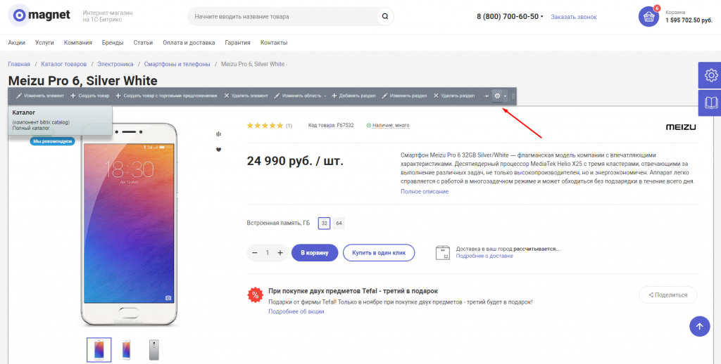The height and width of the screenshot is (364, 721).
Task: Open the 'Контакты' menu item
Action: point(274,43)
